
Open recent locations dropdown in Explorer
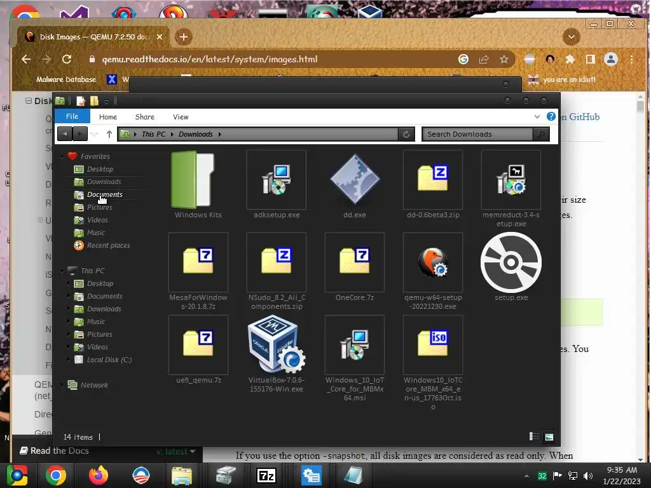click(x=94, y=134)
